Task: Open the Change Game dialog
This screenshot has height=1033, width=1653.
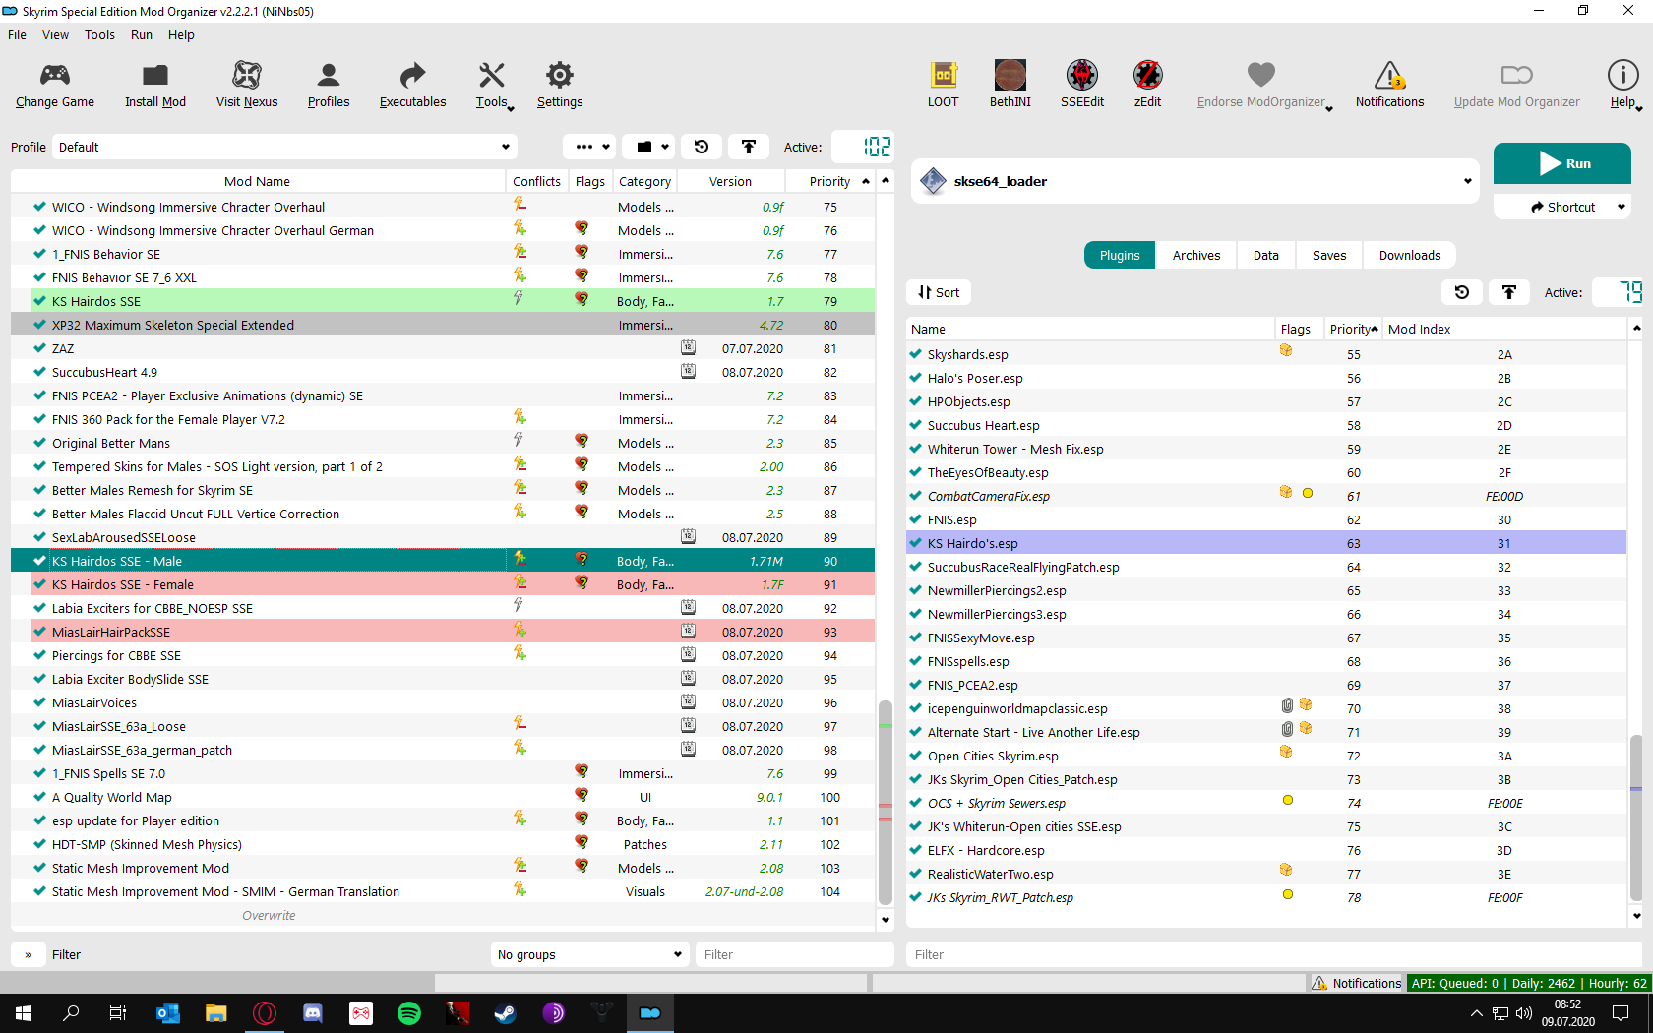Action: [x=55, y=86]
